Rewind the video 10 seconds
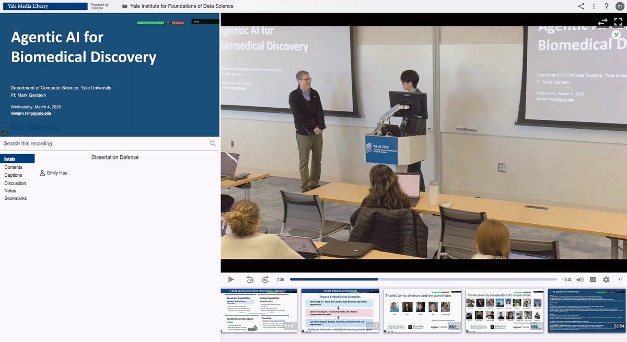The height and width of the screenshot is (342, 627). (x=250, y=280)
